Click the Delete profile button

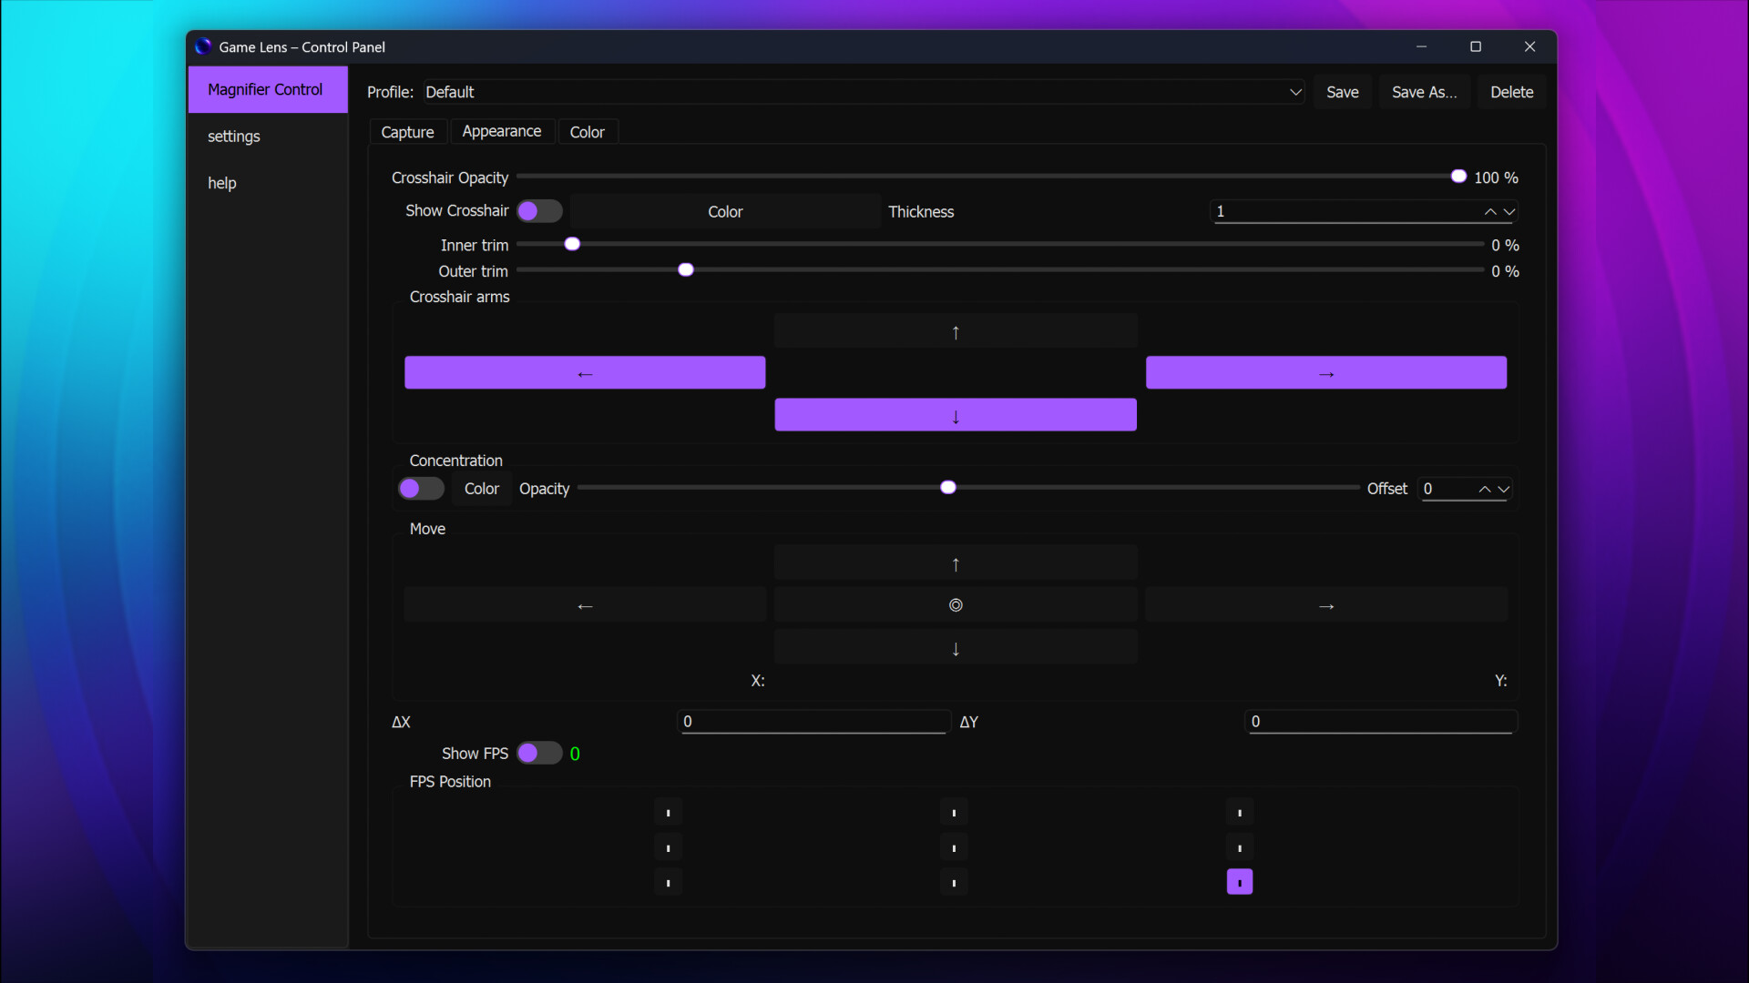click(x=1511, y=92)
